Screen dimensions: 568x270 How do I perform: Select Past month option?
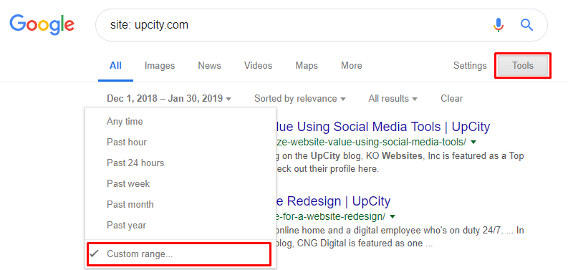(x=180, y=204)
